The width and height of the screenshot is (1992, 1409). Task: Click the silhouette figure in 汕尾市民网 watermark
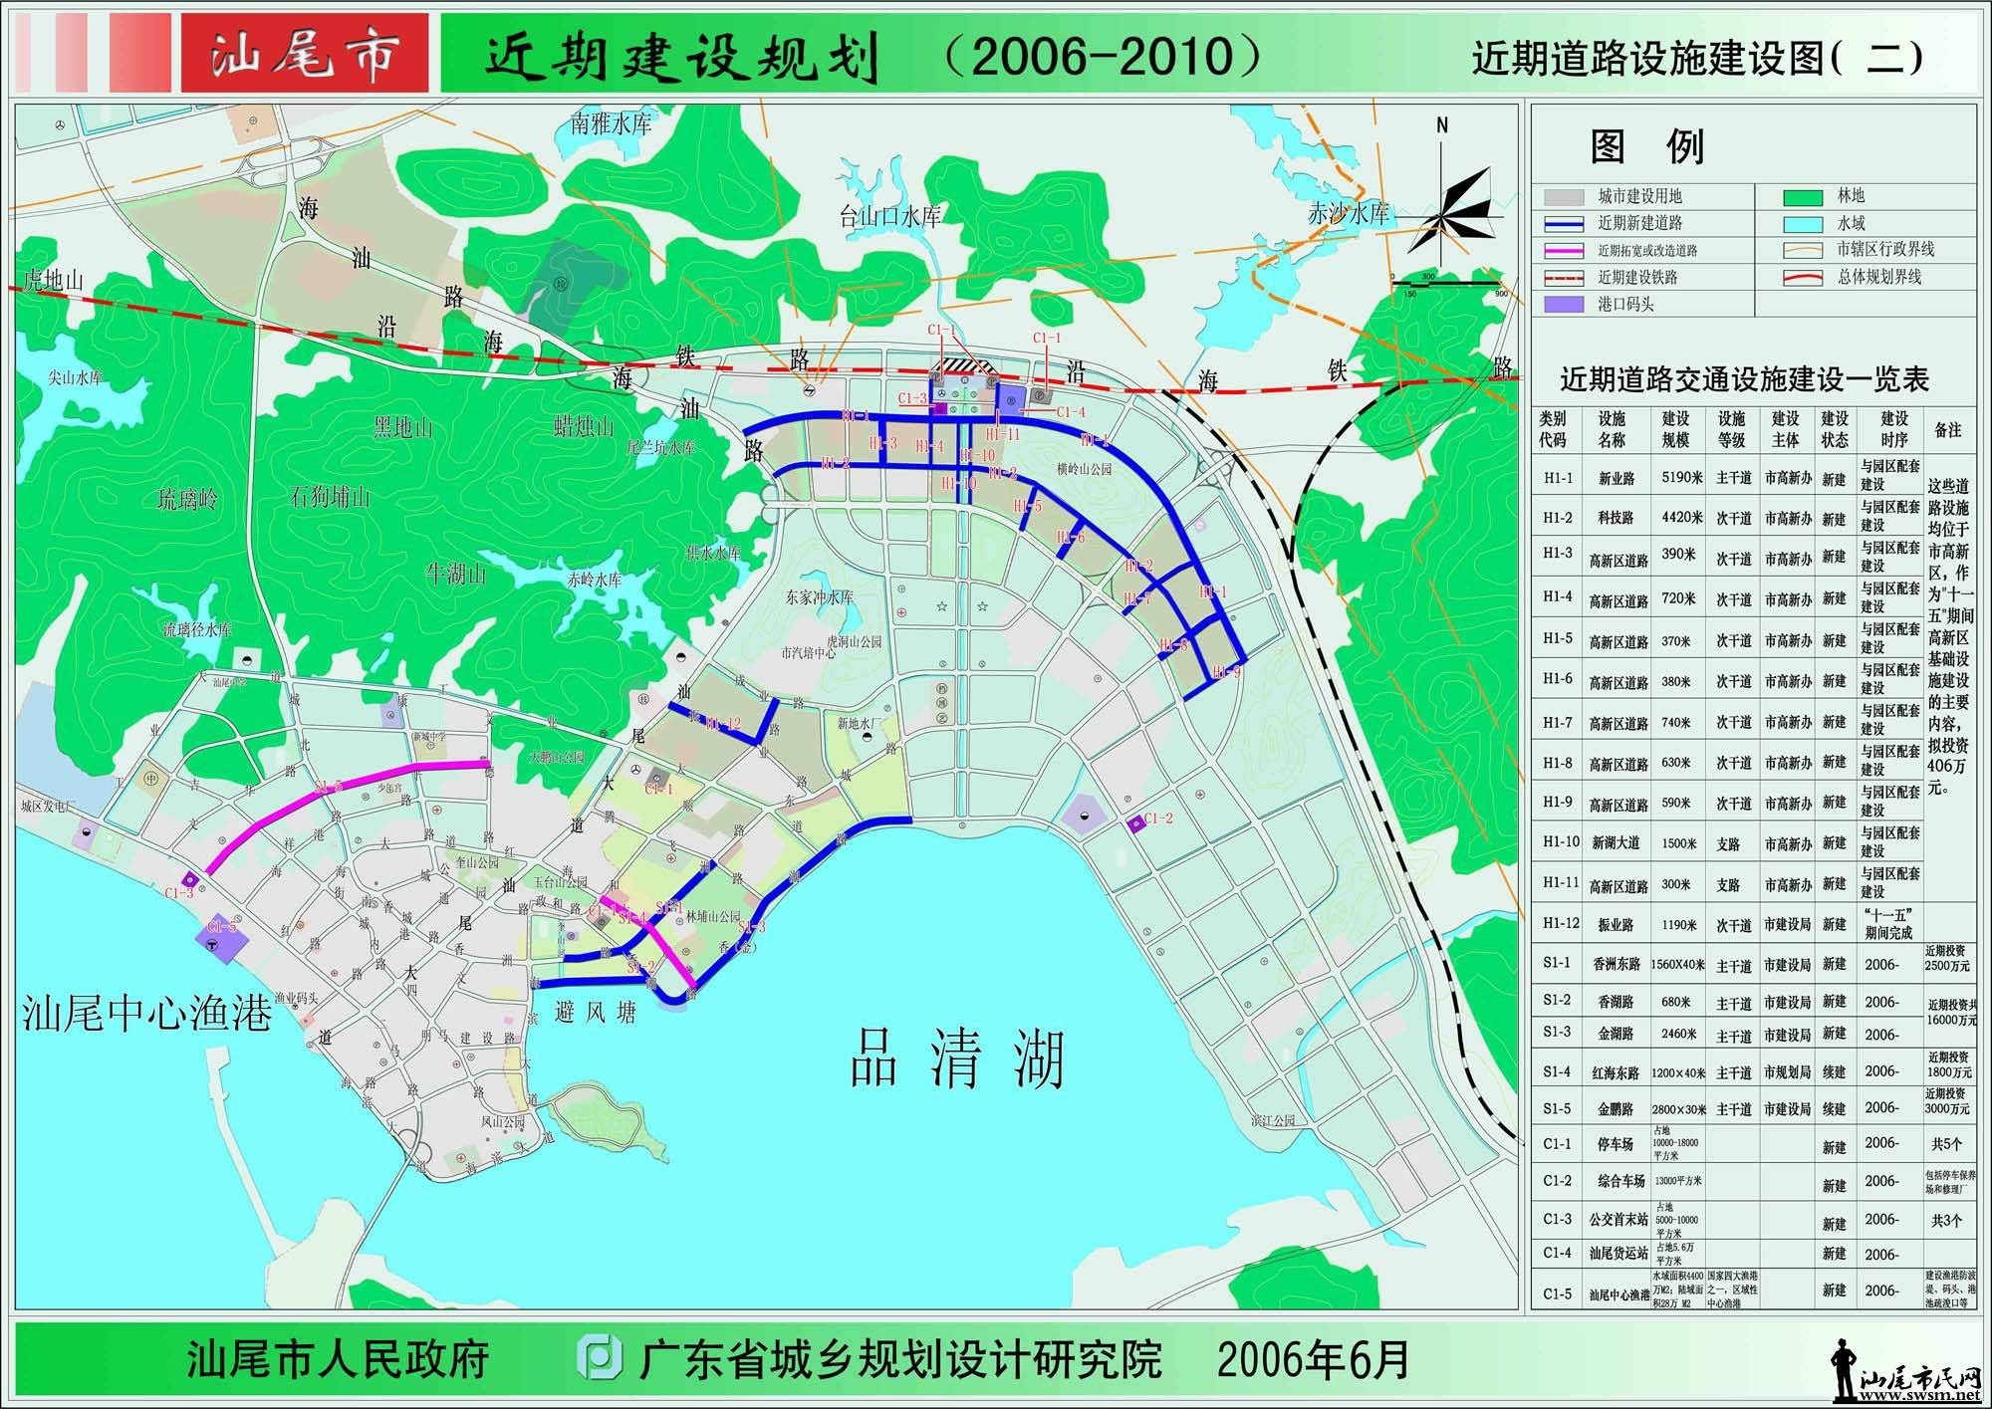pyautogui.click(x=1846, y=1370)
